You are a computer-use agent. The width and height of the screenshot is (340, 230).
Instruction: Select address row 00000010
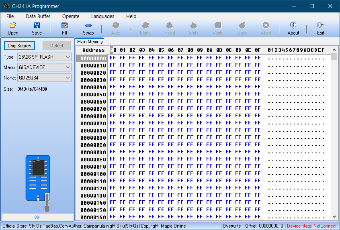coord(93,65)
